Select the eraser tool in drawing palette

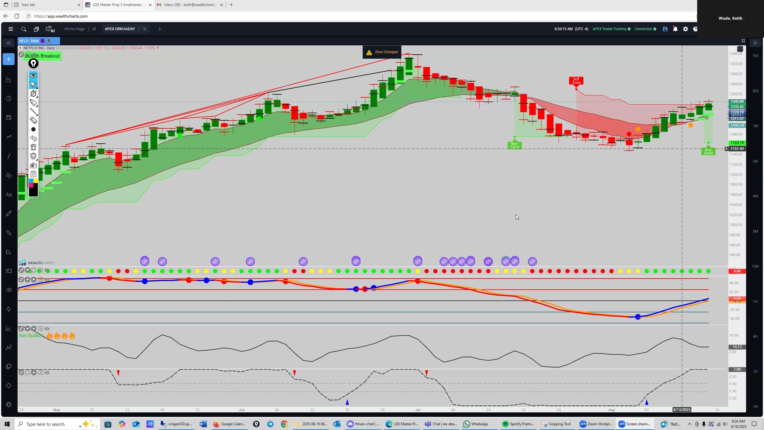[33, 120]
